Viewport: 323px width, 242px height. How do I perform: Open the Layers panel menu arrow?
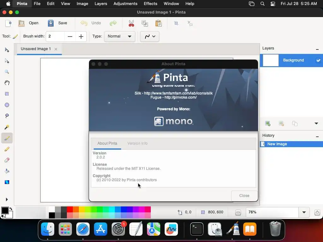[x=316, y=124]
